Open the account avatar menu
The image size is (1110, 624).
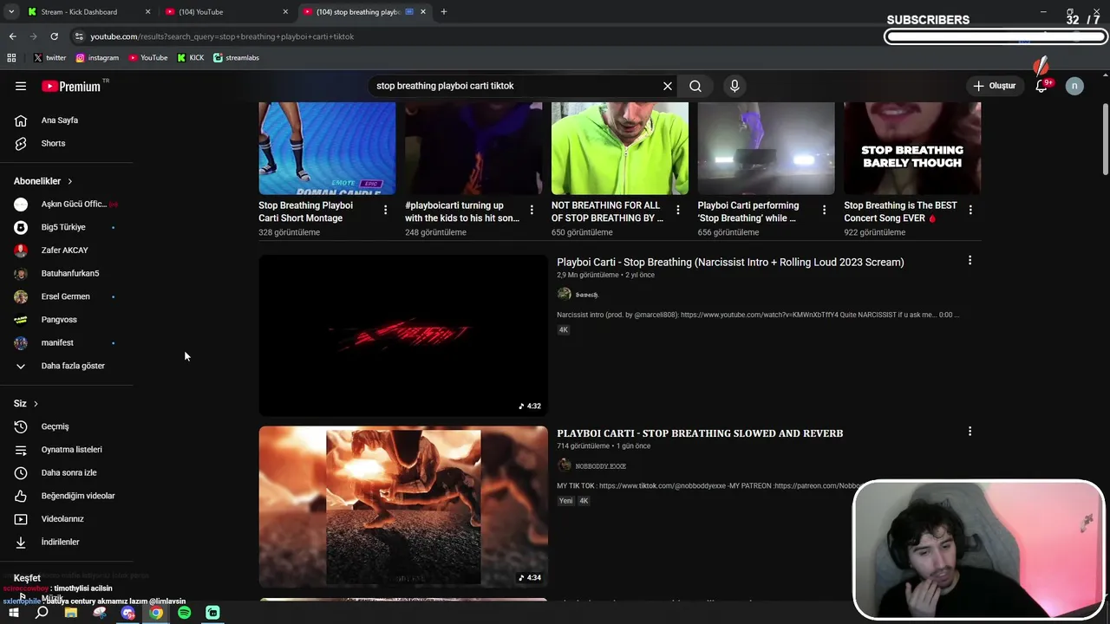tap(1074, 86)
